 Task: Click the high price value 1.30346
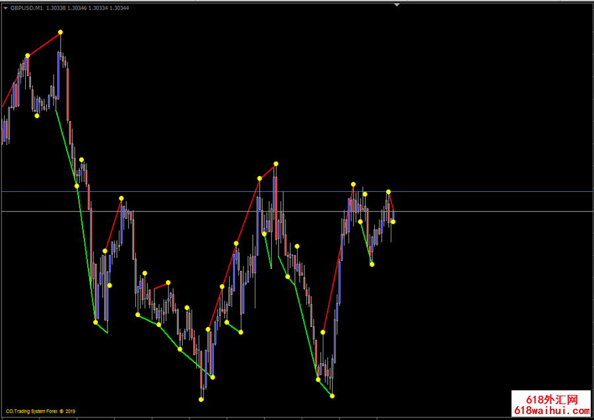point(77,8)
